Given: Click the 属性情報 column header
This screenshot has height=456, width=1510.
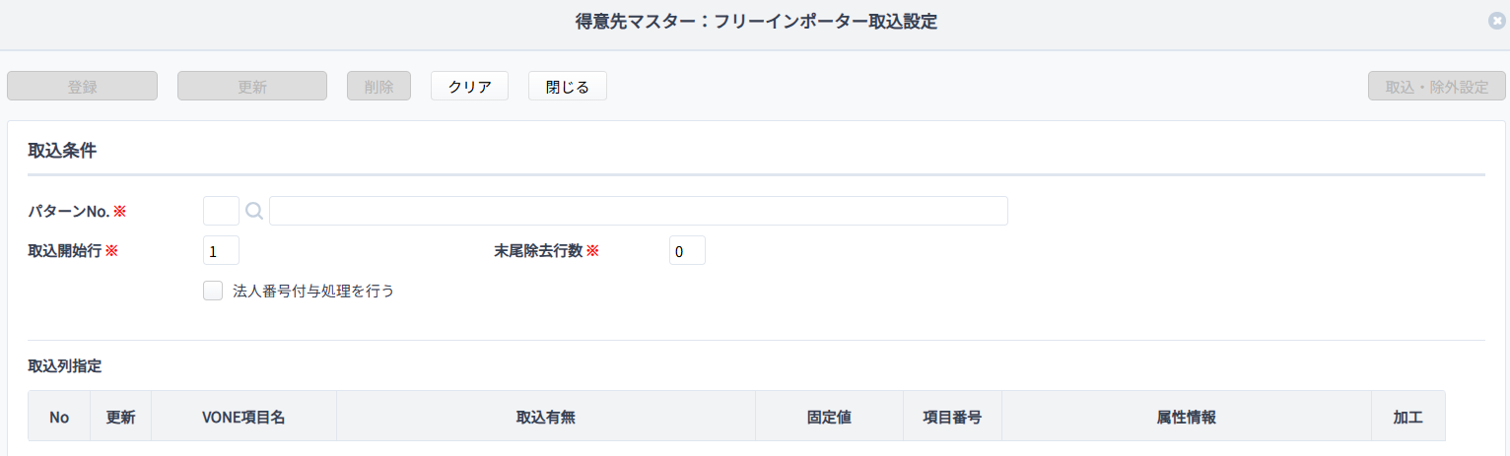Looking at the screenshot, I should (x=1186, y=417).
